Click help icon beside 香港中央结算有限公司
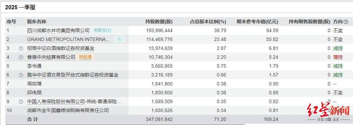The image size is (353, 125). click(21, 57)
